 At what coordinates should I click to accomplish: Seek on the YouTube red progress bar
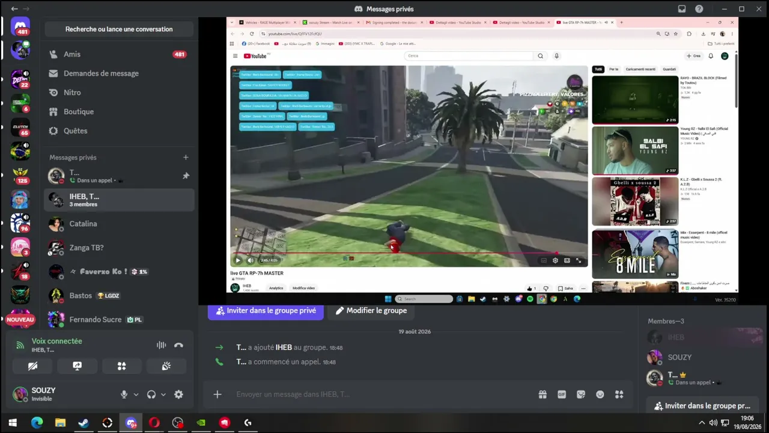[409, 253]
